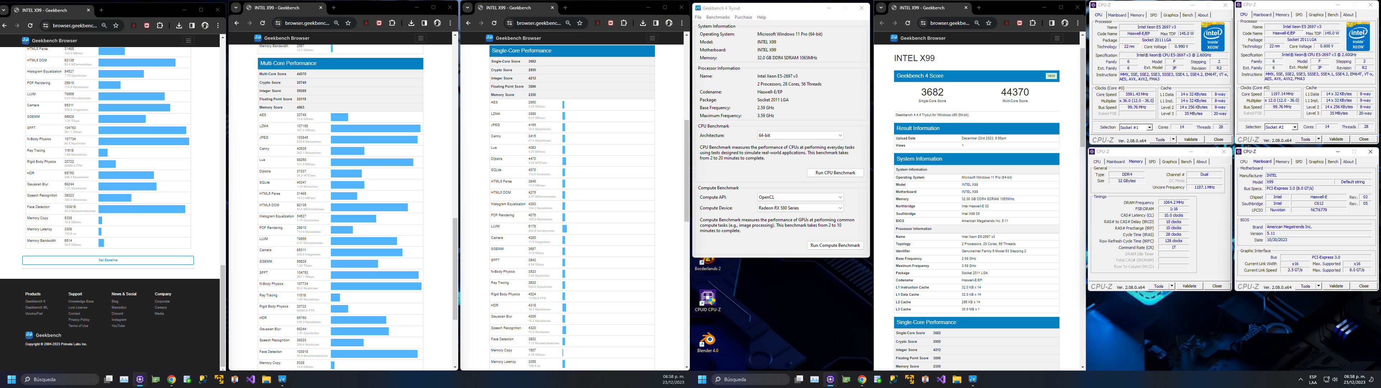Open extensions menu in Chrome window with Set Baseline

point(160,25)
